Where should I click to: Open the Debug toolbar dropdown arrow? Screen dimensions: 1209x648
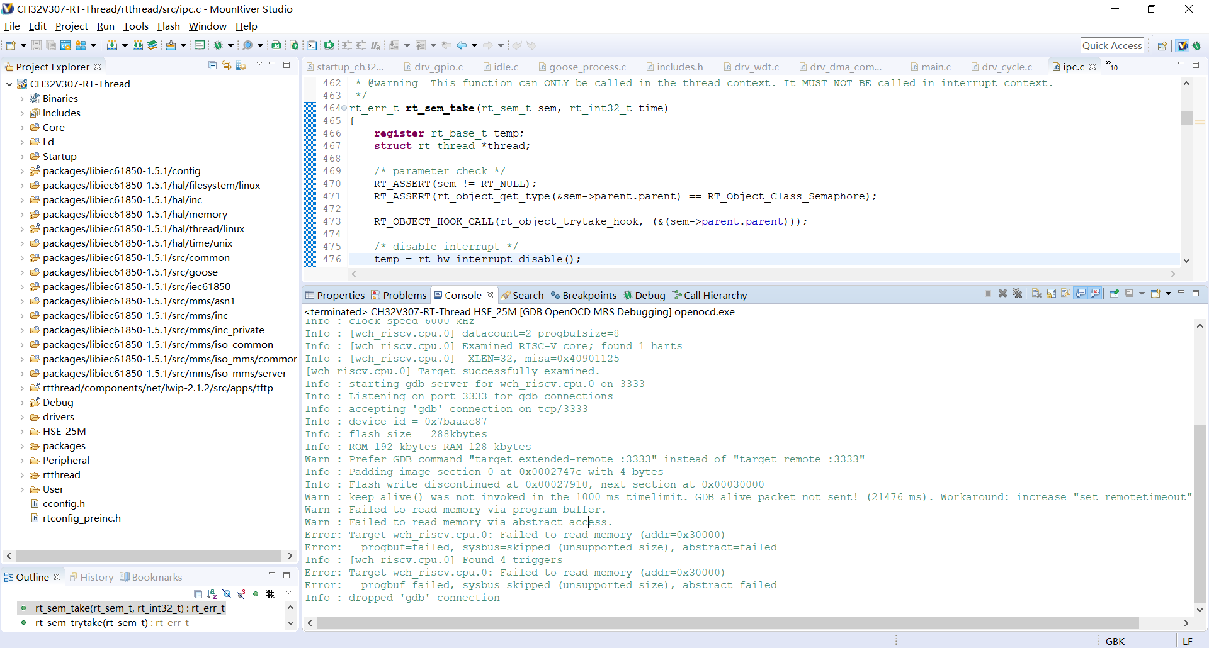pyautogui.click(x=230, y=45)
